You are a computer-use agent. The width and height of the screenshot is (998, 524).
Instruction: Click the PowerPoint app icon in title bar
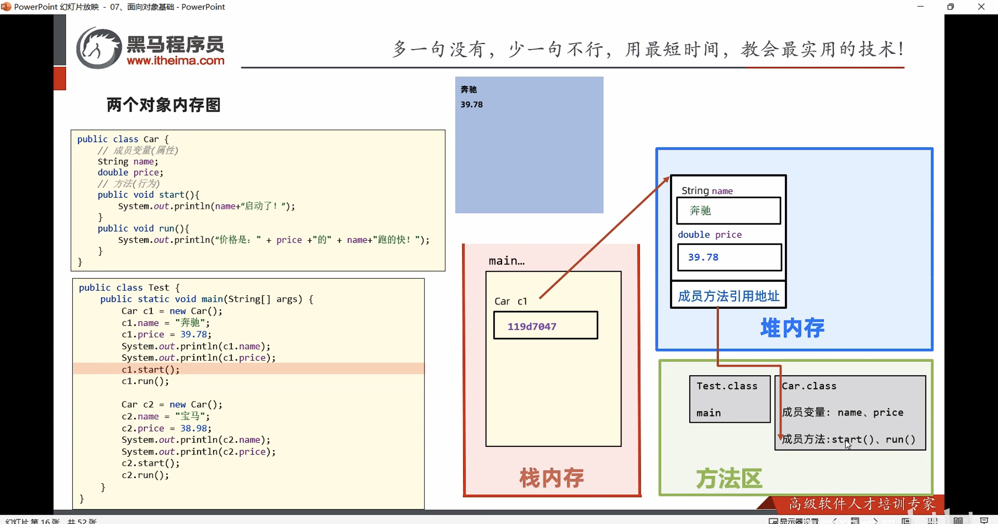(x=6, y=7)
